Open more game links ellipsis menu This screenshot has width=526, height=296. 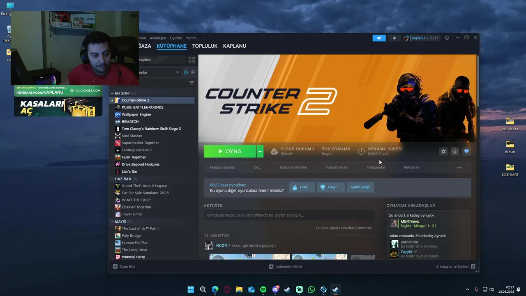point(459,167)
